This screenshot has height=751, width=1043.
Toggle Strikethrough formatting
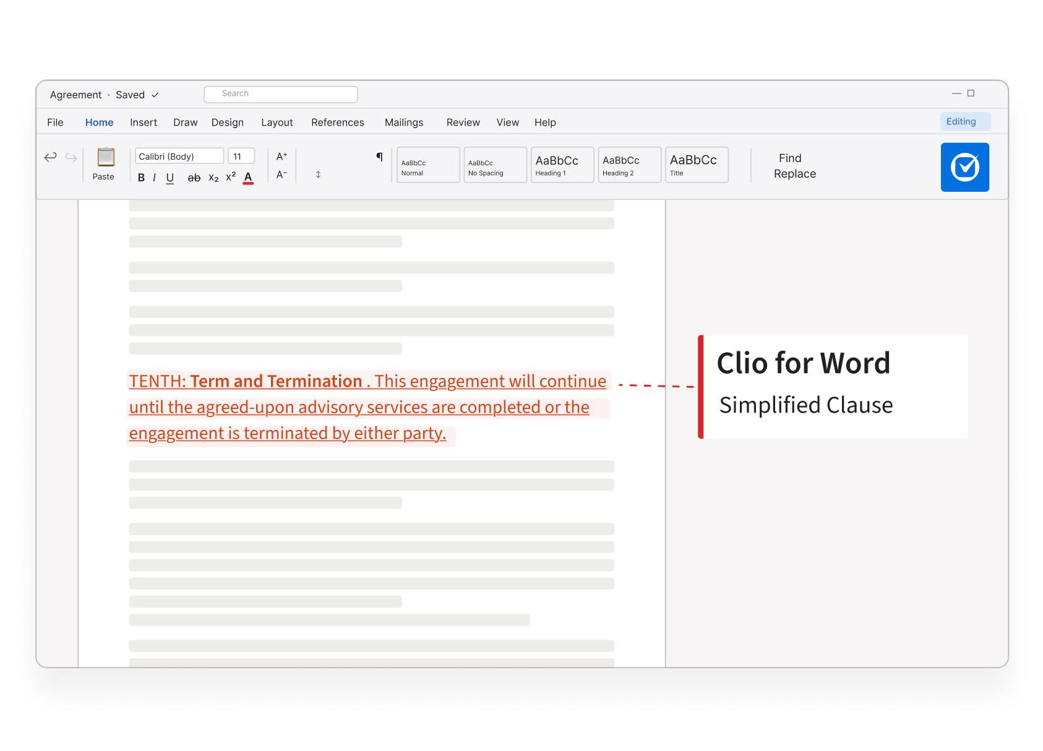tap(194, 178)
